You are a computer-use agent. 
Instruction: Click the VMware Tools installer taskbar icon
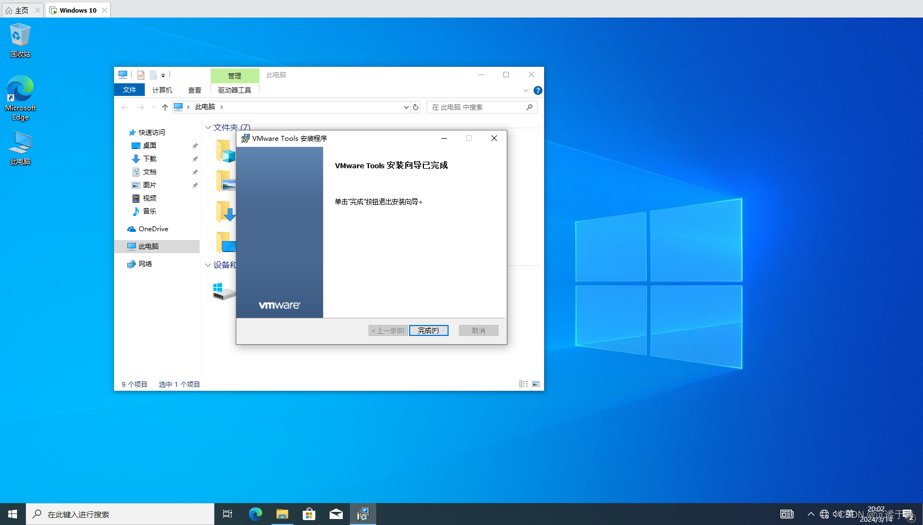pyautogui.click(x=363, y=514)
